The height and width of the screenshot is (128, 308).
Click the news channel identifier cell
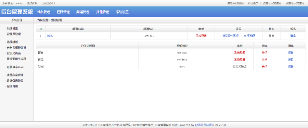[182, 66]
